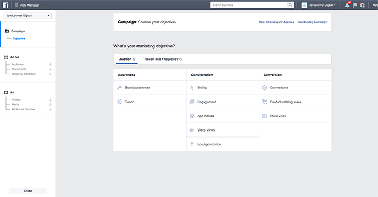Click the Ads Manager title text
Viewport: 378px width, 197px height.
(x=30, y=5)
